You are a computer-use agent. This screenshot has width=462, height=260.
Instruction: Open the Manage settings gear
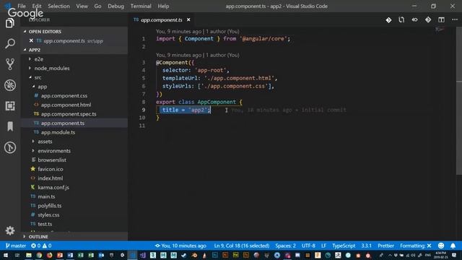tap(9, 230)
